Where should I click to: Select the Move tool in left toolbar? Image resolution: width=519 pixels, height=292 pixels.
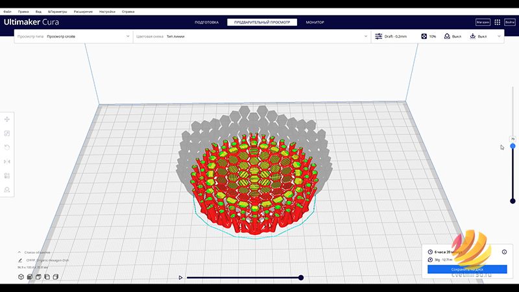point(7,119)
